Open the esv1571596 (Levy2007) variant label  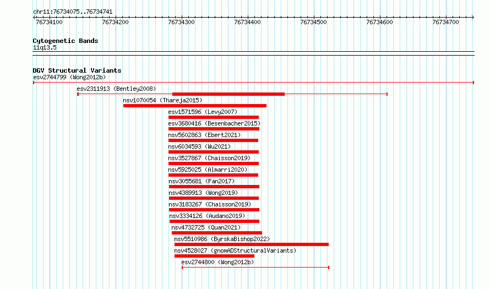[203, 112]
